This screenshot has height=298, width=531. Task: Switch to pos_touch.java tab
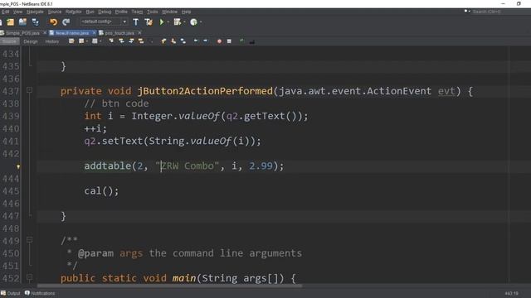tap(119, 33)
